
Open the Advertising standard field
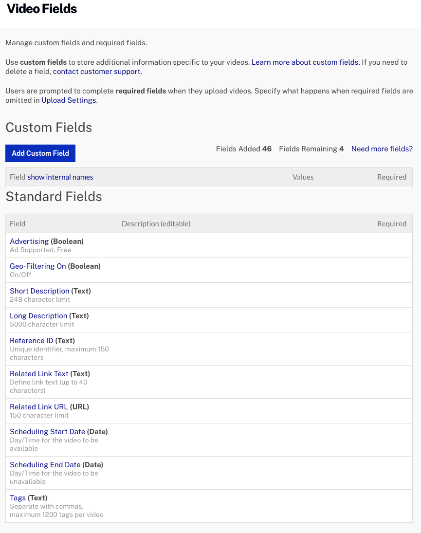pyautogui.click(x=29, y=241)
